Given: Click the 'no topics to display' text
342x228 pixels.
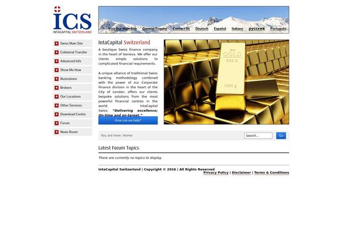Looking at the screenshot, I should (x=130, y=158).
